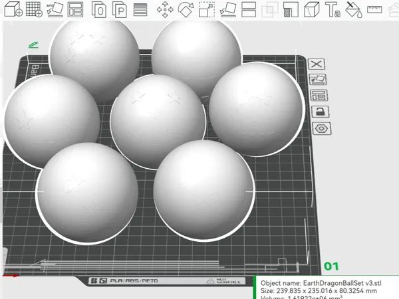Open the Cut tool
The image size is (399, 299).
click(249, 10)
